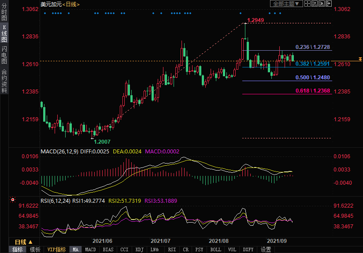Toggle the MA indicator button
This screenshot has width=363, height=253.
click(76, 249)
